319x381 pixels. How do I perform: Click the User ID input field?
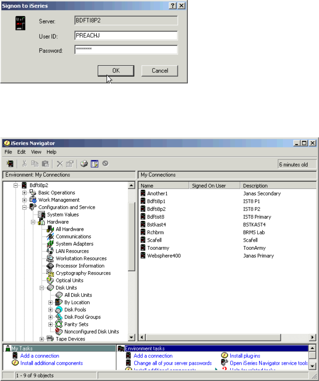(126, 36)
